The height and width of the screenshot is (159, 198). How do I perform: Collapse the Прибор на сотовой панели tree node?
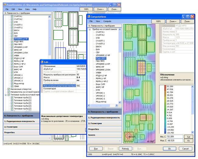tap(90, 29)
